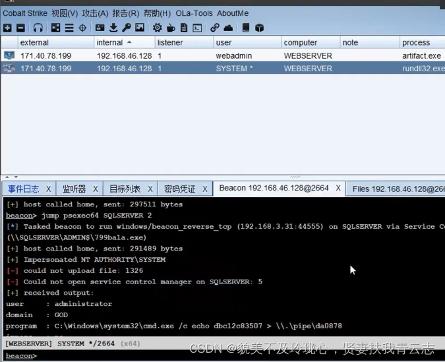The width and height of the screenshot is (445, 362).
Task: Switch to session table view icon
Action: pyautogui.click(x=69, y=28)
